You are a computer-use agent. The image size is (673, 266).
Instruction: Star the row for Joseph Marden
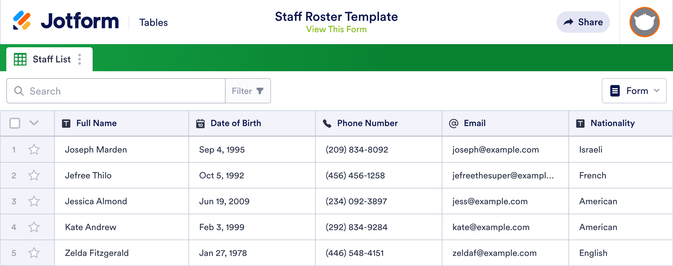pyautogui.click(x=34, y=149)
